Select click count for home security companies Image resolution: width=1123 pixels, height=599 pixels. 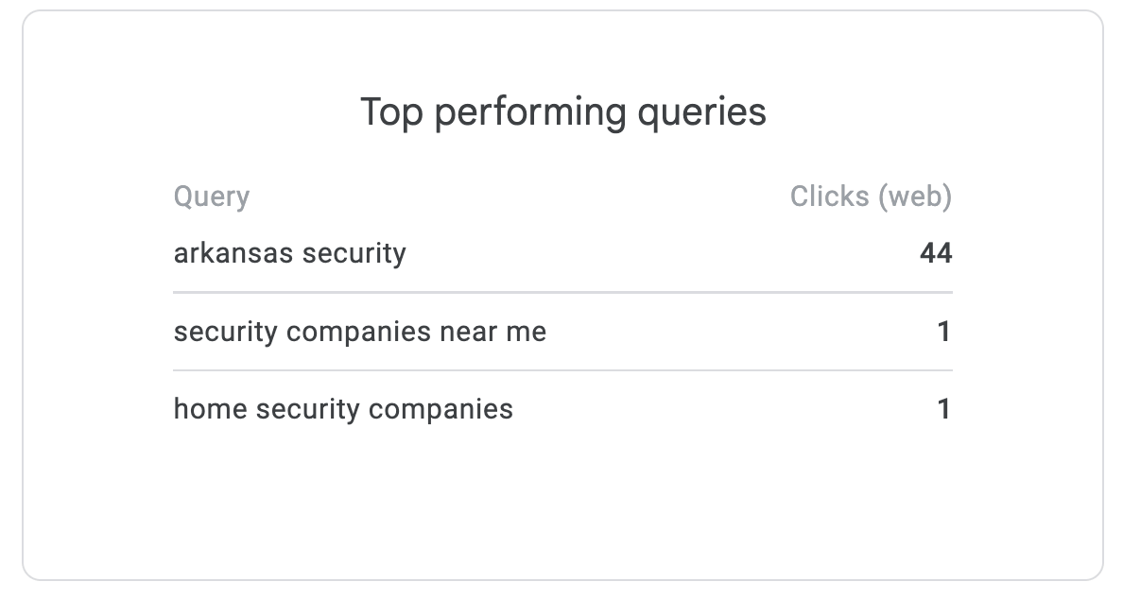943,409
